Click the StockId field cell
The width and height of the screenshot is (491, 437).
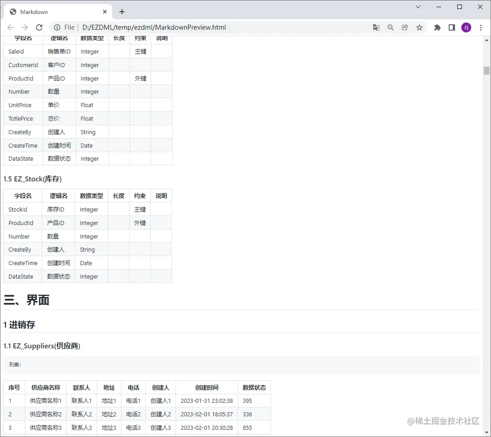point(23,209)
